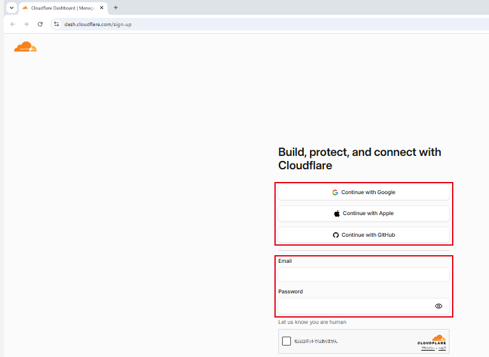489x357 pixels.
Task: Go back using the browser back arrow
Action: (x=13, y=24)
